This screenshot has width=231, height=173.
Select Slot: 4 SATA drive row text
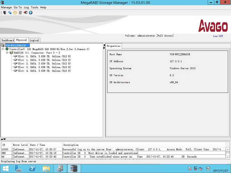[44, 71]
